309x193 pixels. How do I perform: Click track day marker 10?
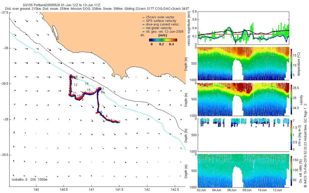point(79,96)
